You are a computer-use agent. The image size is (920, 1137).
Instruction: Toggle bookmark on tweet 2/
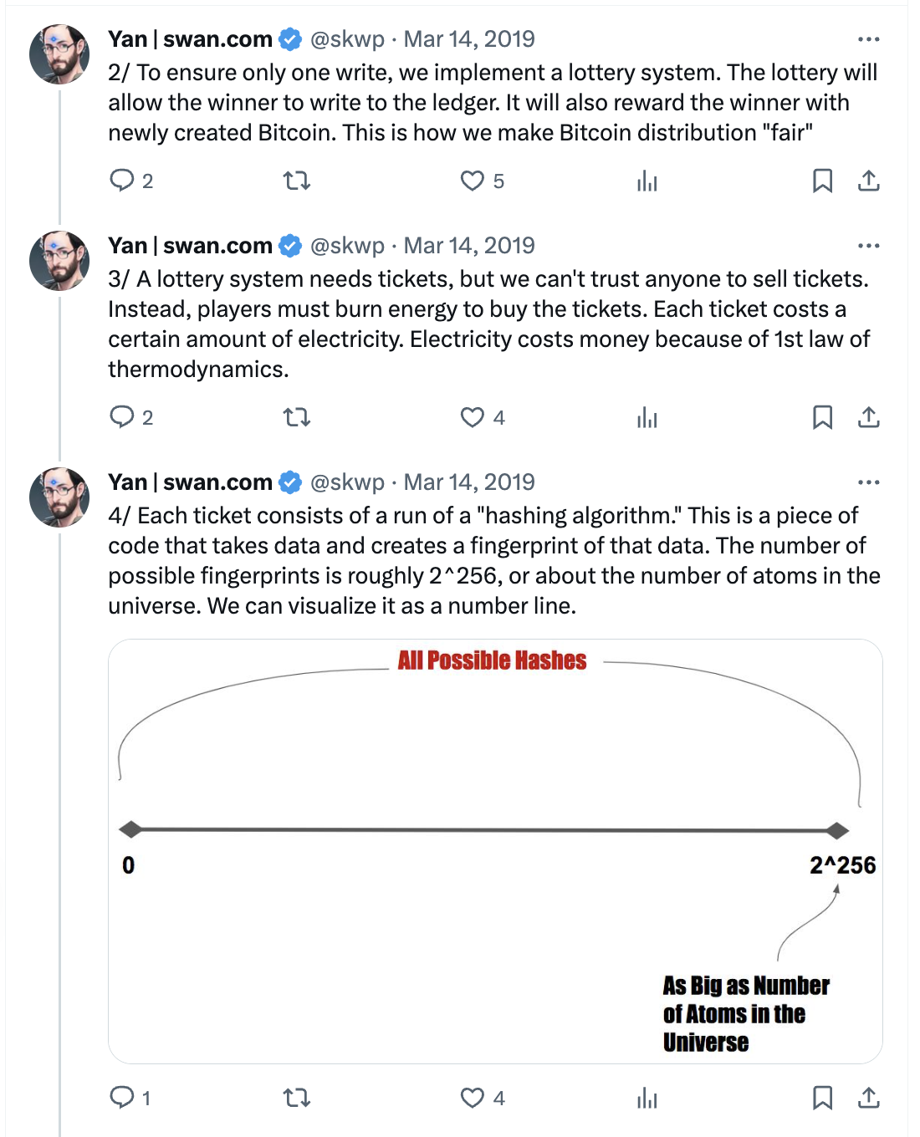tap(825, 181)
